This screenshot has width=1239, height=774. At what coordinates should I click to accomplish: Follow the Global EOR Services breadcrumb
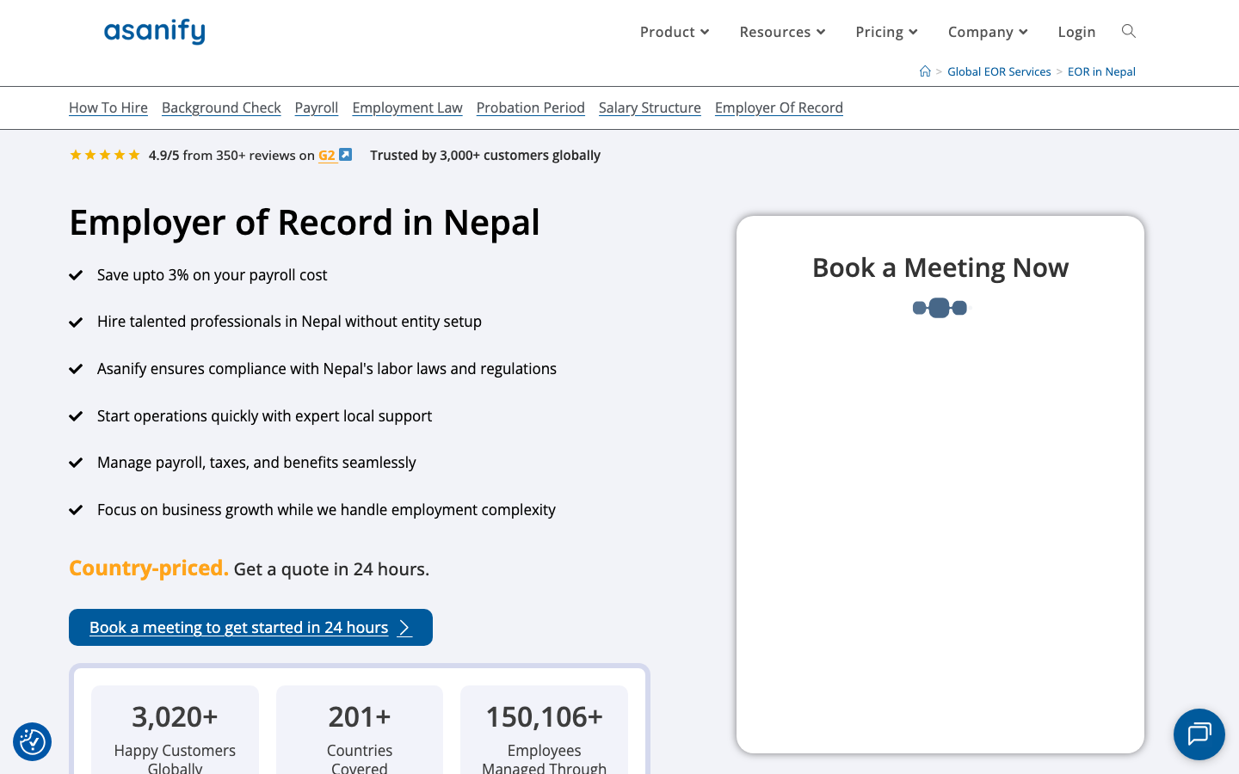pyautogui.click(x=999, y=71)
